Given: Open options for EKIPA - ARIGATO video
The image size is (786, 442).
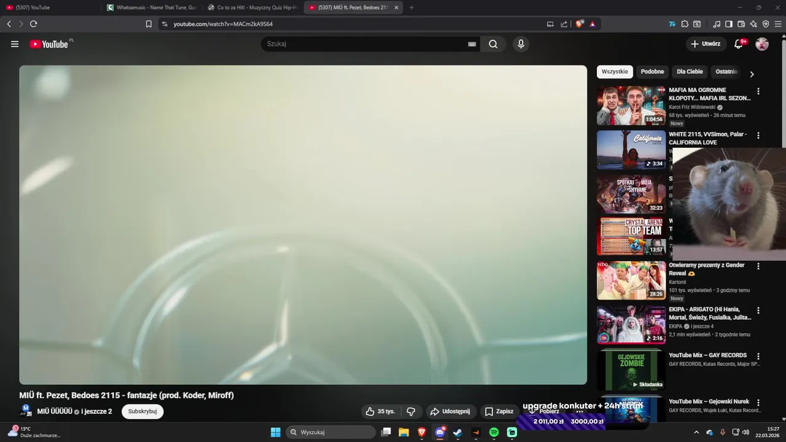Looking at the screenshot, I should pos(758,311).
